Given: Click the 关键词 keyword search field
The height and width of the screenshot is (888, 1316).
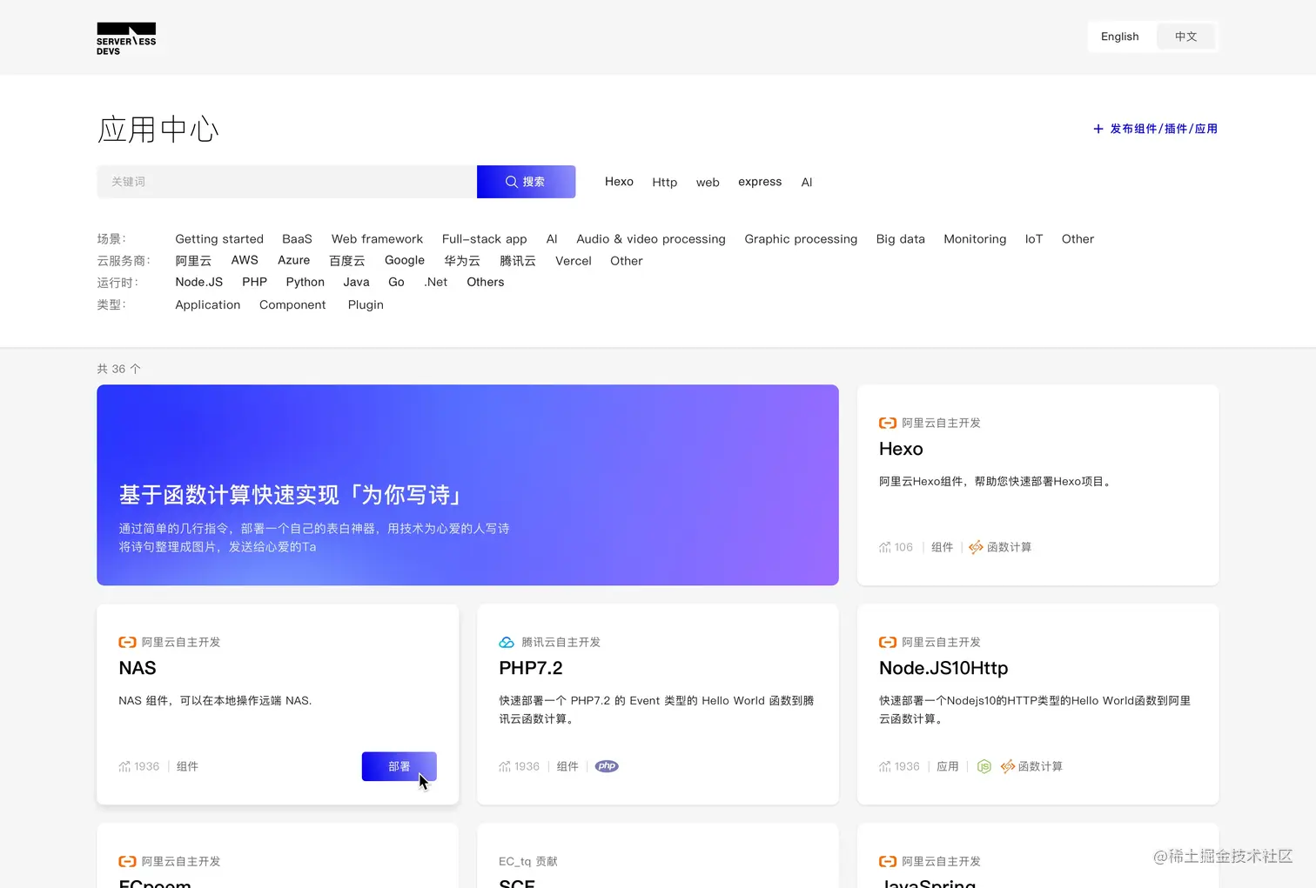Looking at the screenshot, I should click(x=287, y=182).
